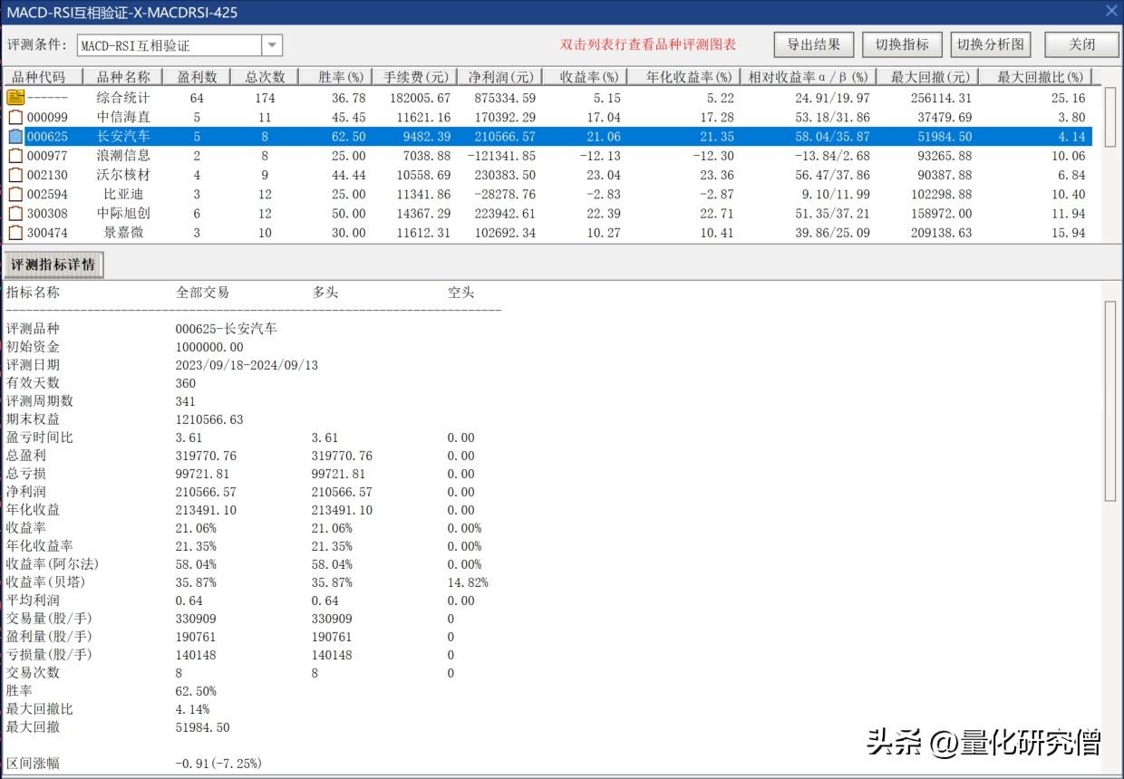
Task: Select the row icon for 000977 浪潮信息
Action: click(15, 156)
